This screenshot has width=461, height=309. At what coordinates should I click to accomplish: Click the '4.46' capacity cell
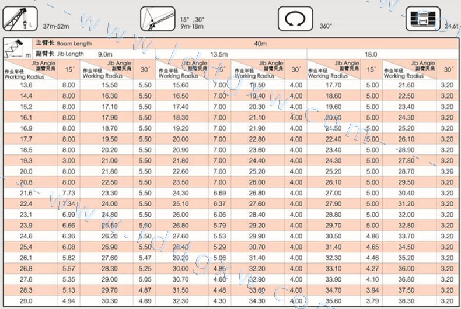coord(372,258)
